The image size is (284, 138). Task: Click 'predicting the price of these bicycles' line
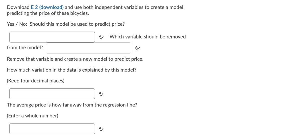48,13
